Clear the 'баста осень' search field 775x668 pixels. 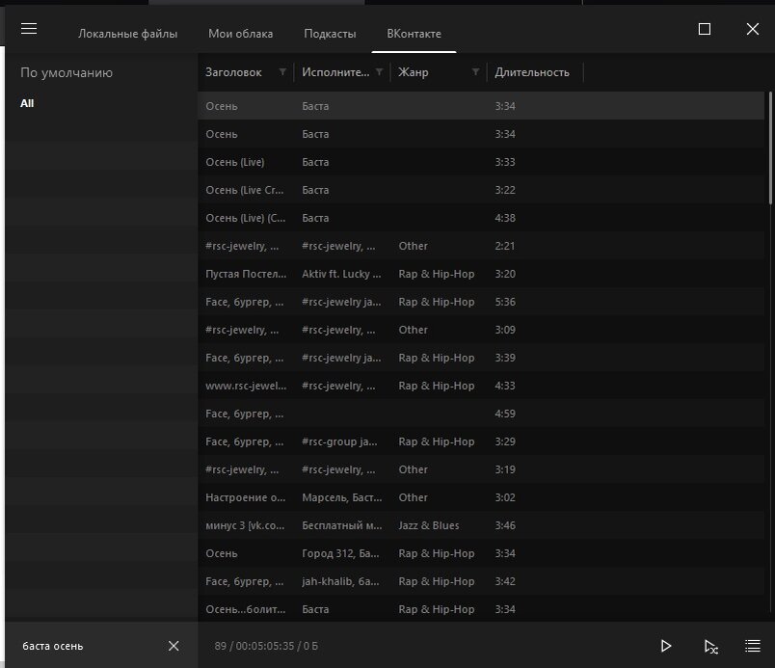(174, 646)
